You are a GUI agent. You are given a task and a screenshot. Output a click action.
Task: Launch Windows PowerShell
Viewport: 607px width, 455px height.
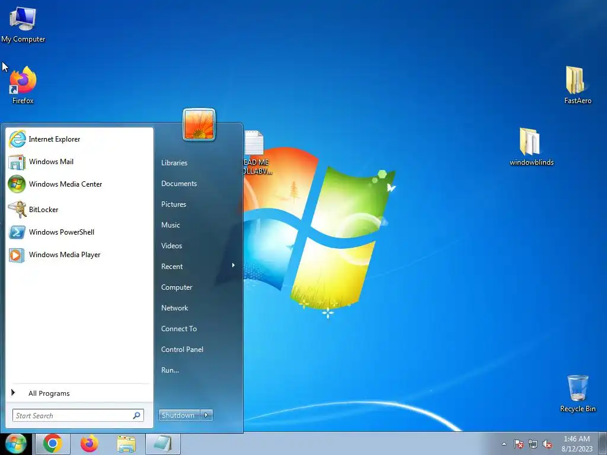(x=79, y=232)
